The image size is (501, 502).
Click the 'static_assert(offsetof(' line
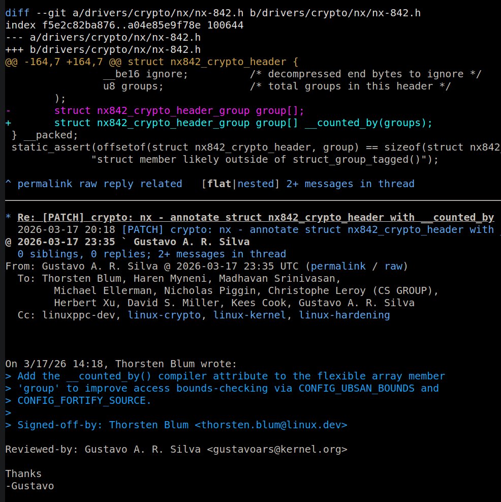point(256,147)
